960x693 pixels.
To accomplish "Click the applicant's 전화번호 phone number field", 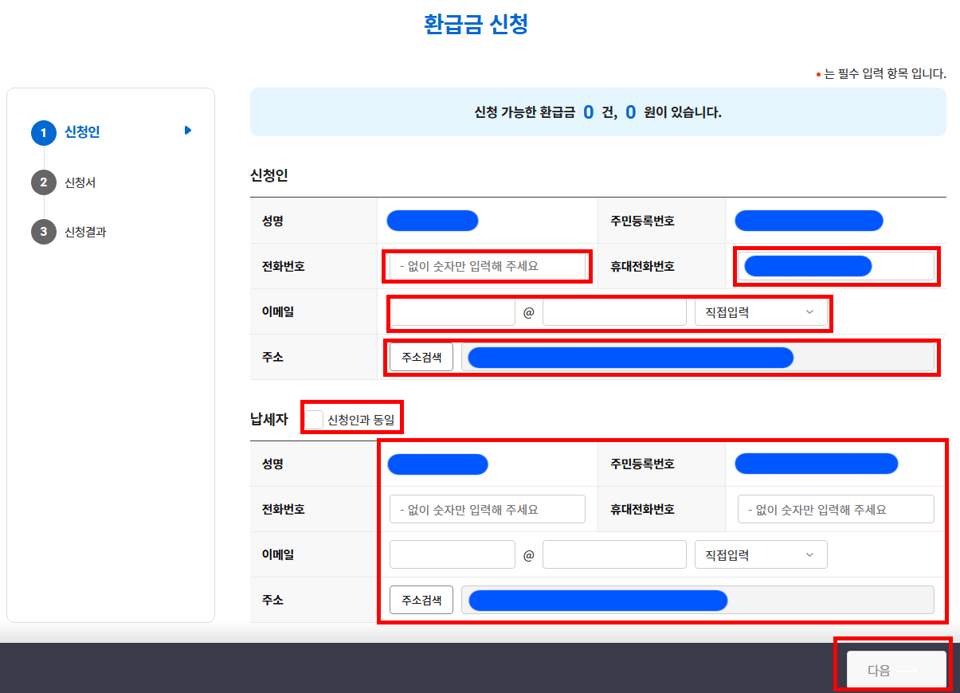I will (486, 267).
